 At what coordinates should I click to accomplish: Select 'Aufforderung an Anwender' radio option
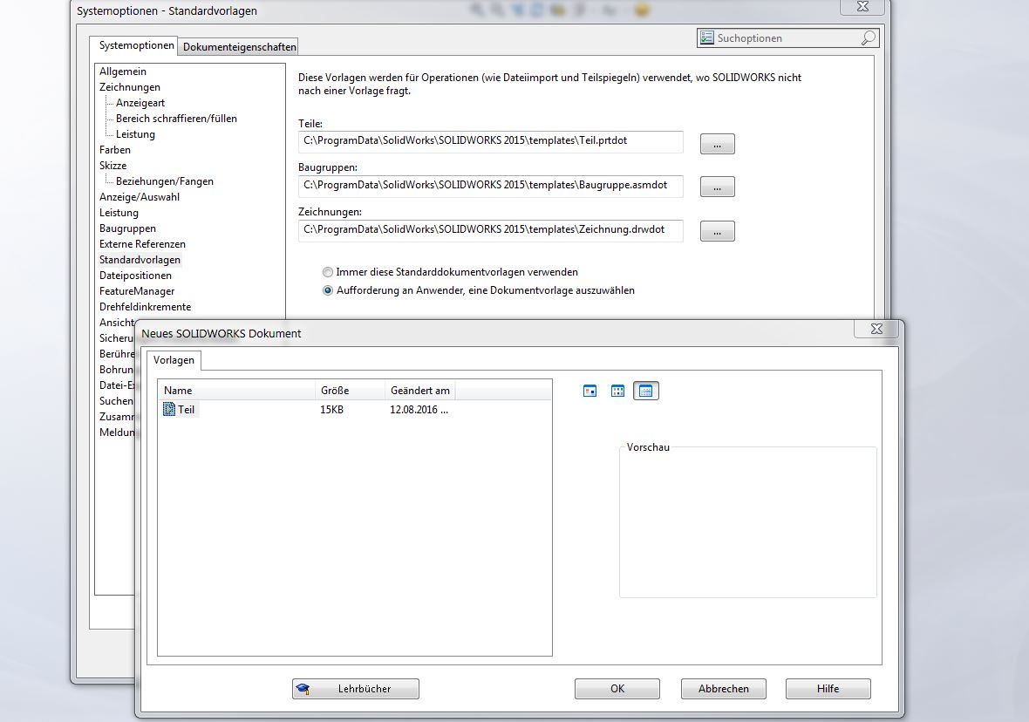click(328, 290)
